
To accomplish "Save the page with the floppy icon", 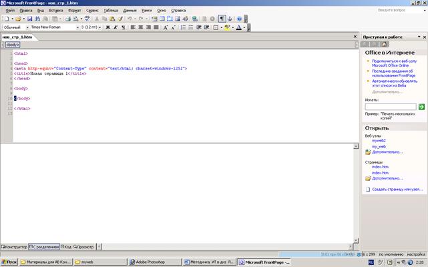I will (30, 19).
